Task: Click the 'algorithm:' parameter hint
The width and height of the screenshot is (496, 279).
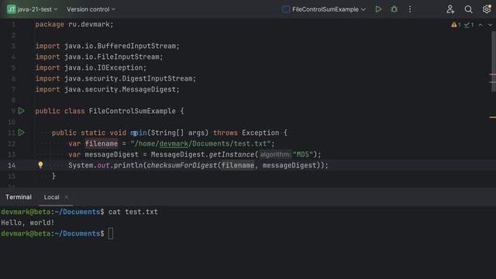Action: [275, 154]
